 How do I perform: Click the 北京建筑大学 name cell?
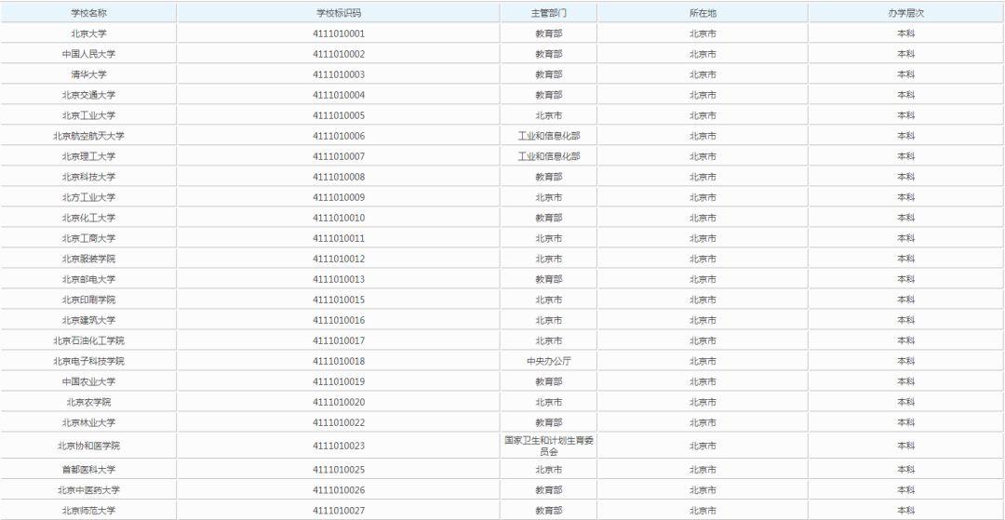point(88,320)
